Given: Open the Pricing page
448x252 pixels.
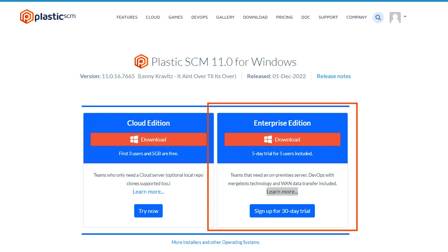Looking at the screenshot, I should pyautogui.click(x=284, y=17).
